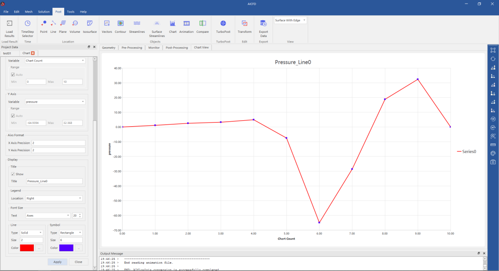
Task: Click the fit-to-view icon in the right sidebar
Action: pyautogui.click(x=493, y=50)
